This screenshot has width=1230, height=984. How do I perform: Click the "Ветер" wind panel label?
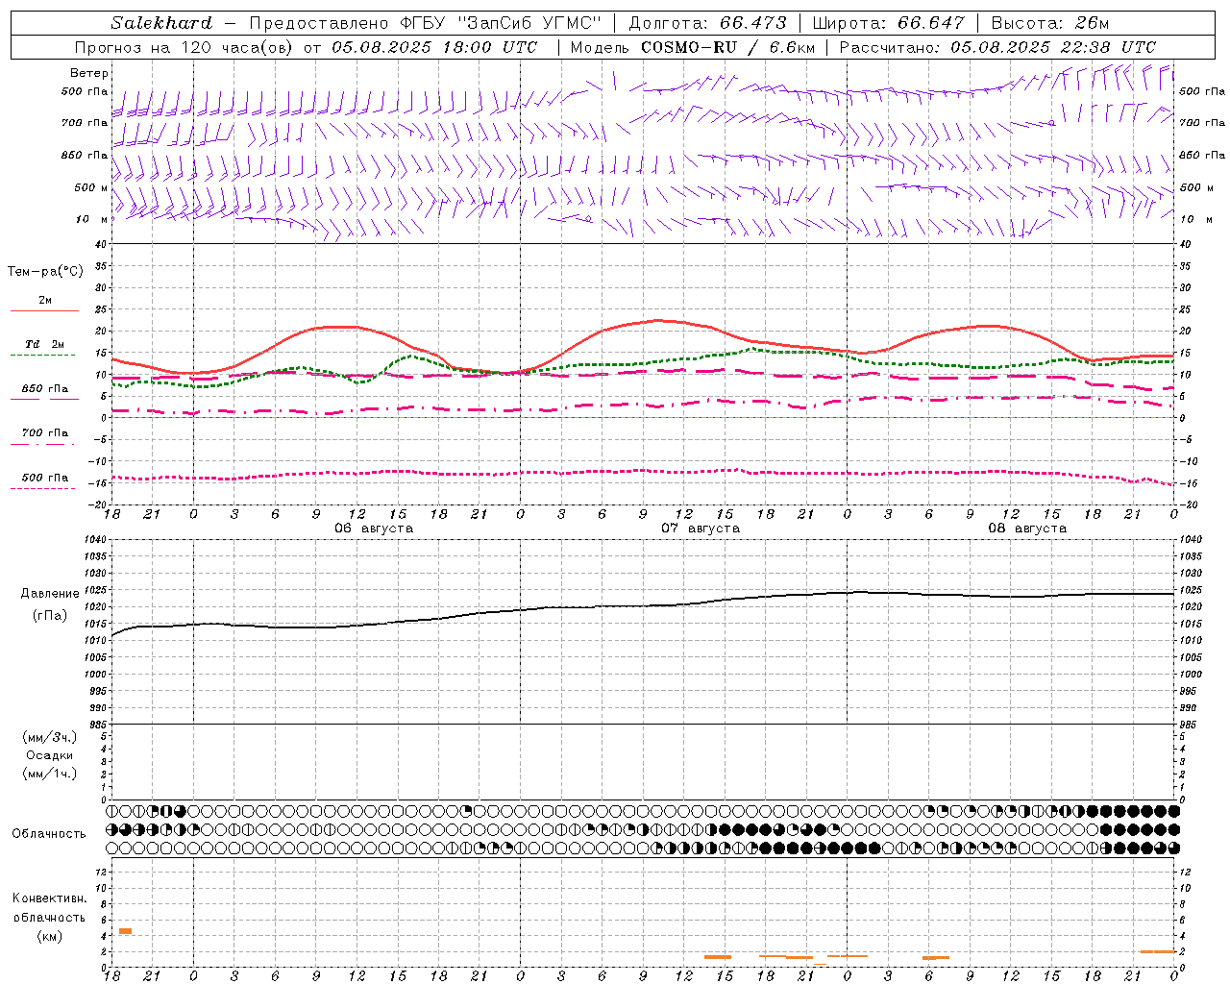89,73
